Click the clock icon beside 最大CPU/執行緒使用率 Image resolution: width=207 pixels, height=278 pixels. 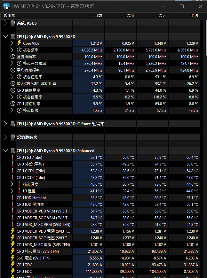pyautogui.click(x=12, y=83)
